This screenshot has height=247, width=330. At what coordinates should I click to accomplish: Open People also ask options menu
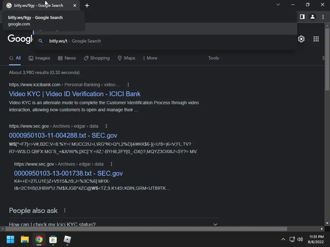[64, 210]
